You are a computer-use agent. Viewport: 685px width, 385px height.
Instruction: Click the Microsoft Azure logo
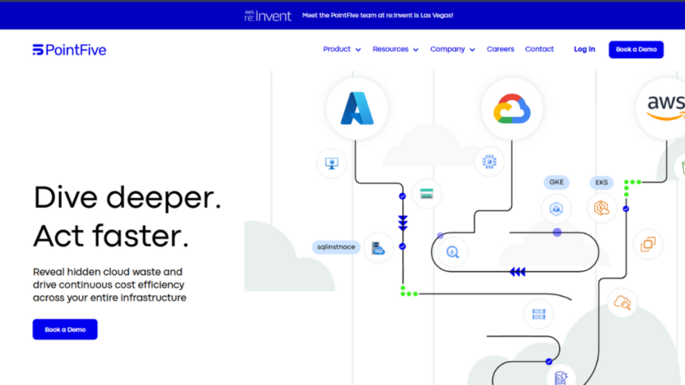point(357,108)
